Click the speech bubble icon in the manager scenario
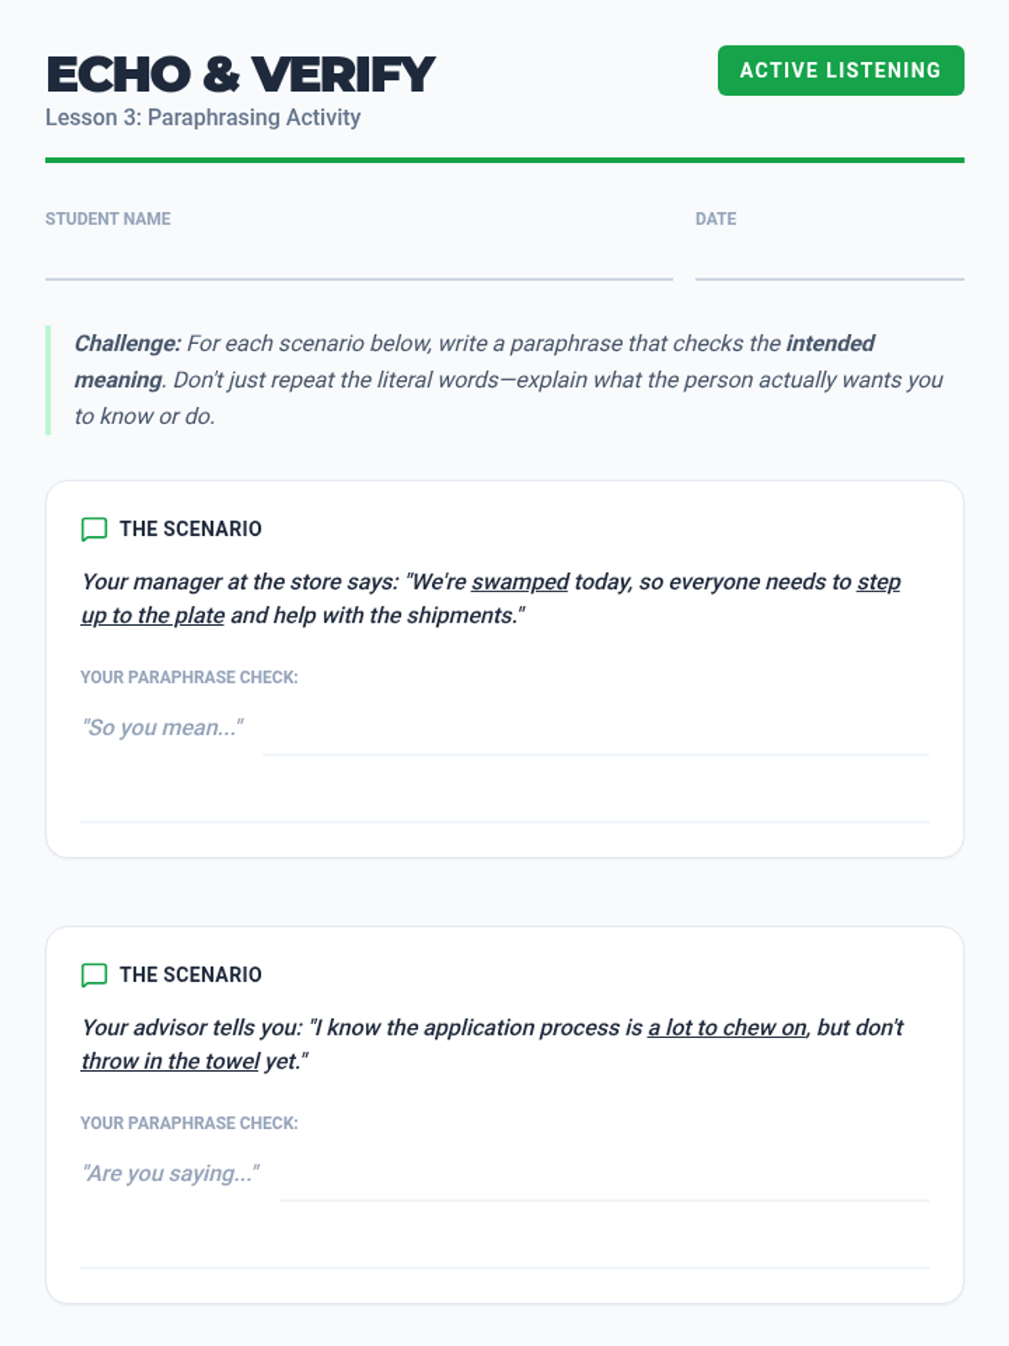The image size is (1009, 1346). coord(93,529)
